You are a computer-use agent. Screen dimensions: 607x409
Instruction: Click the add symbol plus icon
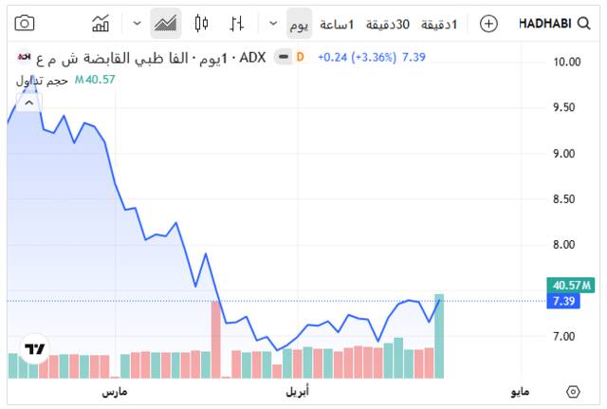488,23
